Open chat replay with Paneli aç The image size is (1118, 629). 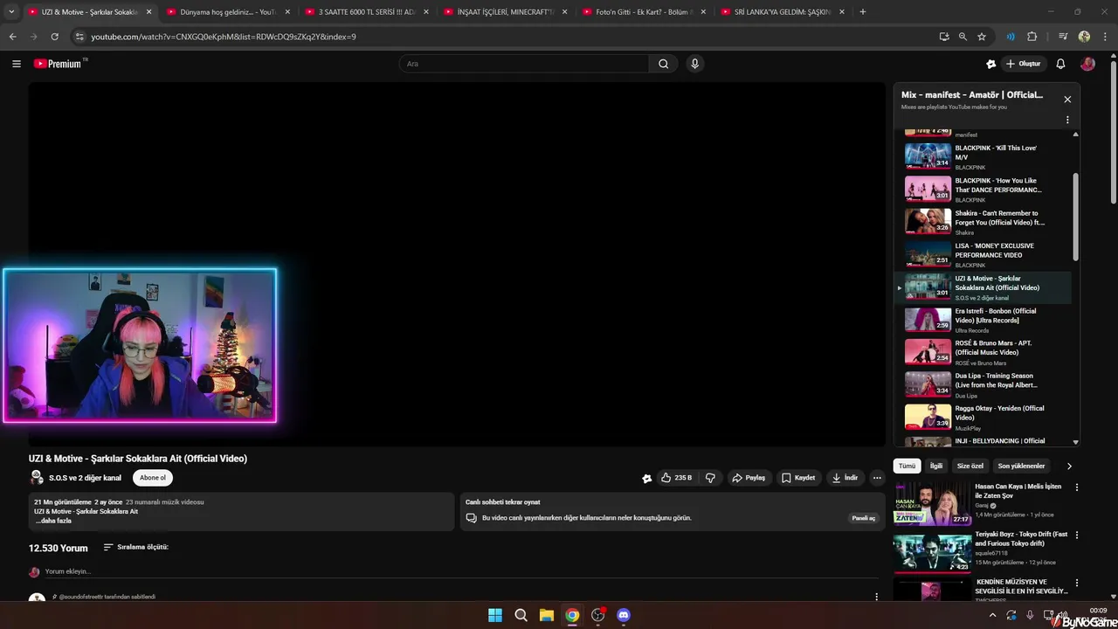coord(864,518)
